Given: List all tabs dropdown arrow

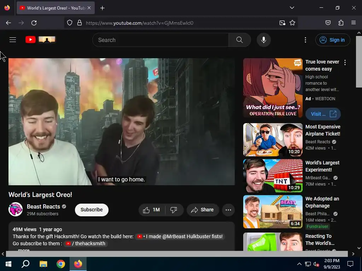Looking at the screenshot, I should click(x=292, y=8).
